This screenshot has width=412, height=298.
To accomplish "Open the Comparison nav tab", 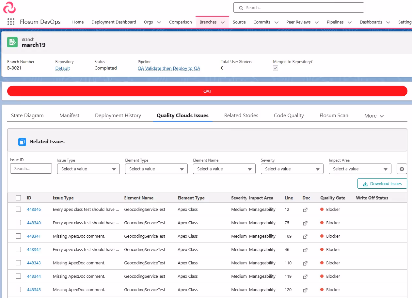I will point(181,22).
